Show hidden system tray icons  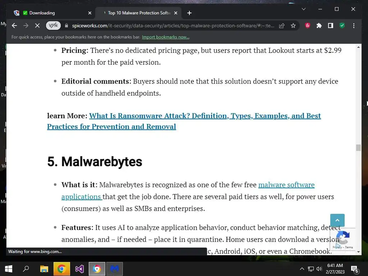pos(302,269)
